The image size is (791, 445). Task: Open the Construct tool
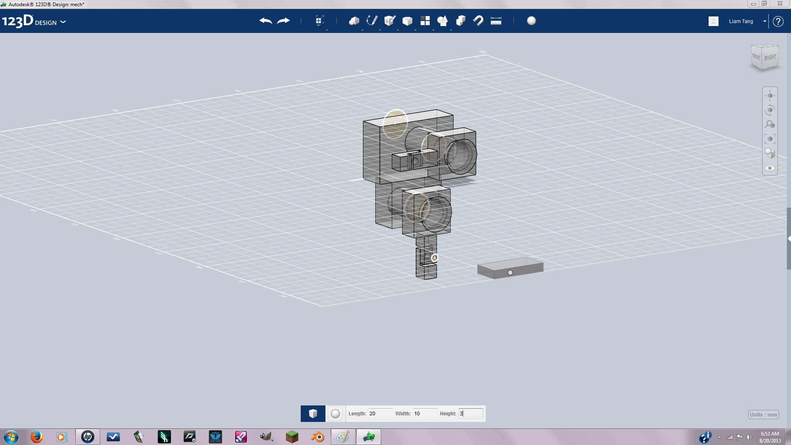coord(389,21)
